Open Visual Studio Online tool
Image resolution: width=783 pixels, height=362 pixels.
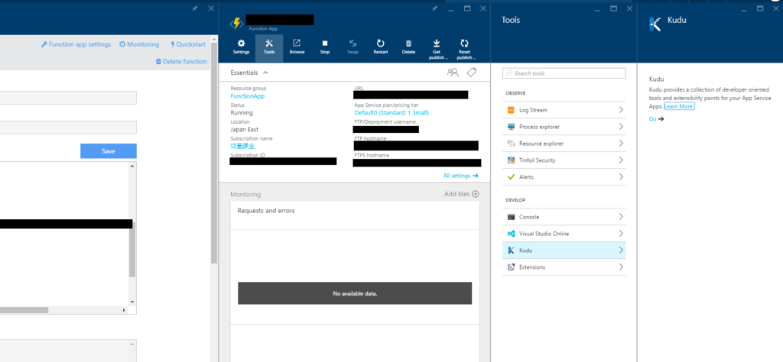(564, 234)
